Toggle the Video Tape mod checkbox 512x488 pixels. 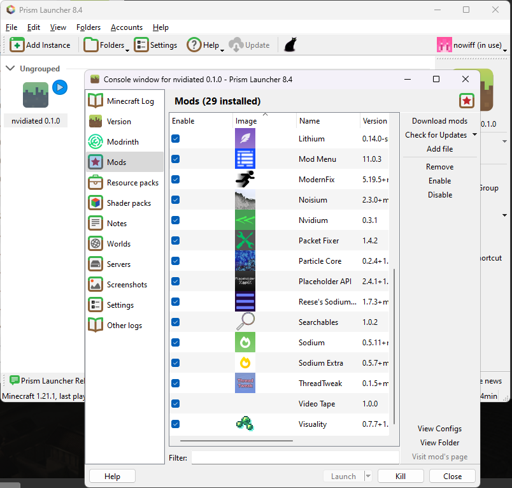coord(176,404)
